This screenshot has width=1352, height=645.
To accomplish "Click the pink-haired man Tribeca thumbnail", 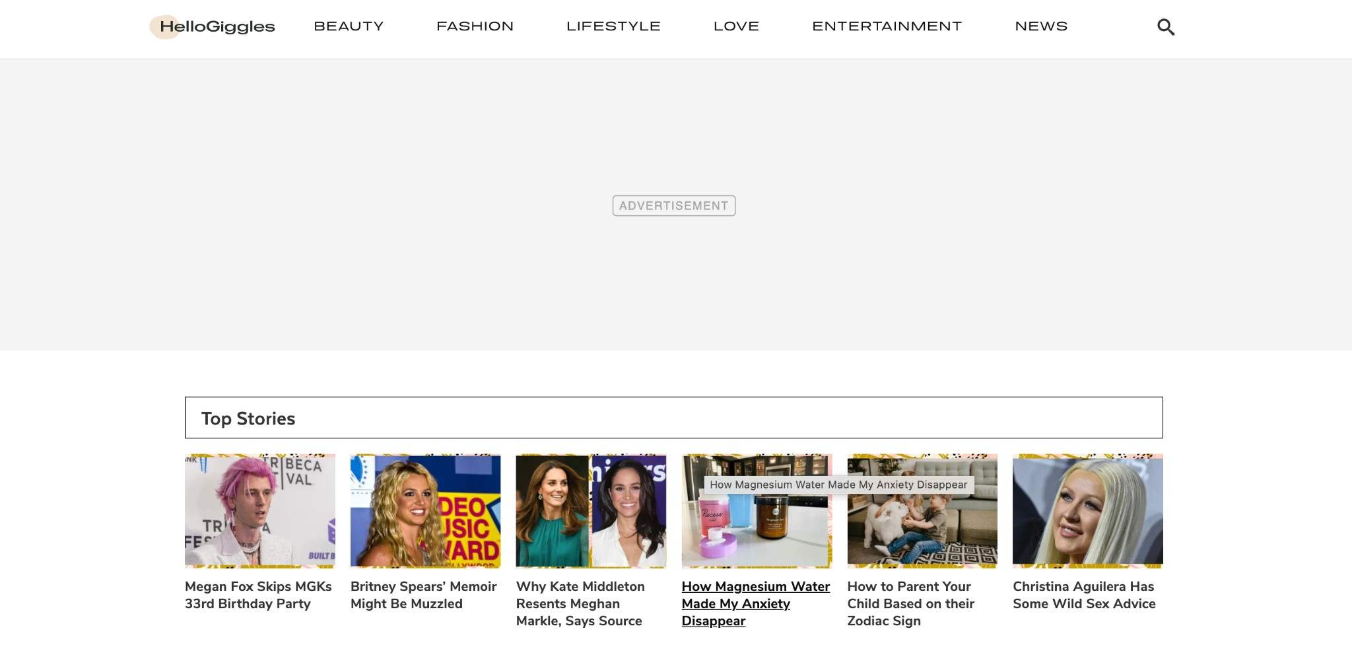I will click(x=260, y=511).
